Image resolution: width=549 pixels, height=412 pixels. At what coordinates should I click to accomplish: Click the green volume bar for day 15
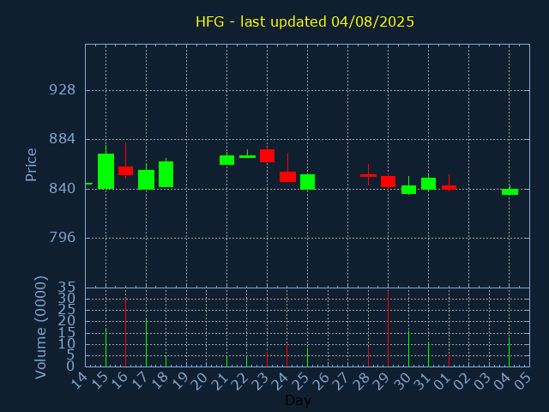click(106, 347)
